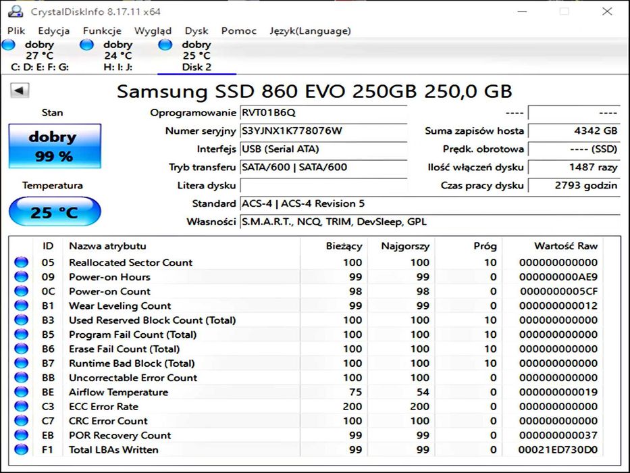Switch to disk C: D: E: F: G: tab
Image resolution: width=630 pixels, height=473 pixels.
(x=39, y=56)
